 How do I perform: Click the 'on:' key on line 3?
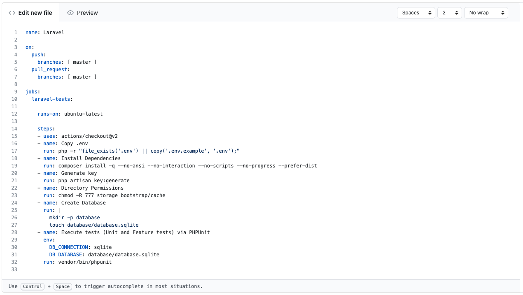(30, 47)
